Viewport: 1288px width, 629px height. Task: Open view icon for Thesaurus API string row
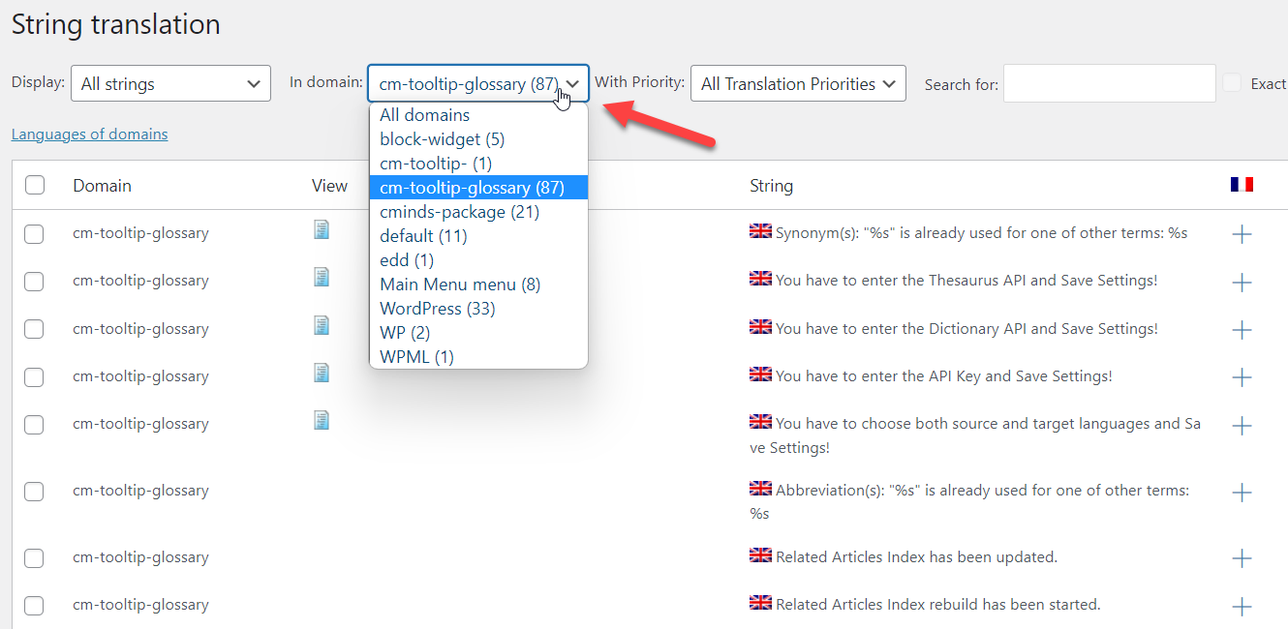point(321,277)
